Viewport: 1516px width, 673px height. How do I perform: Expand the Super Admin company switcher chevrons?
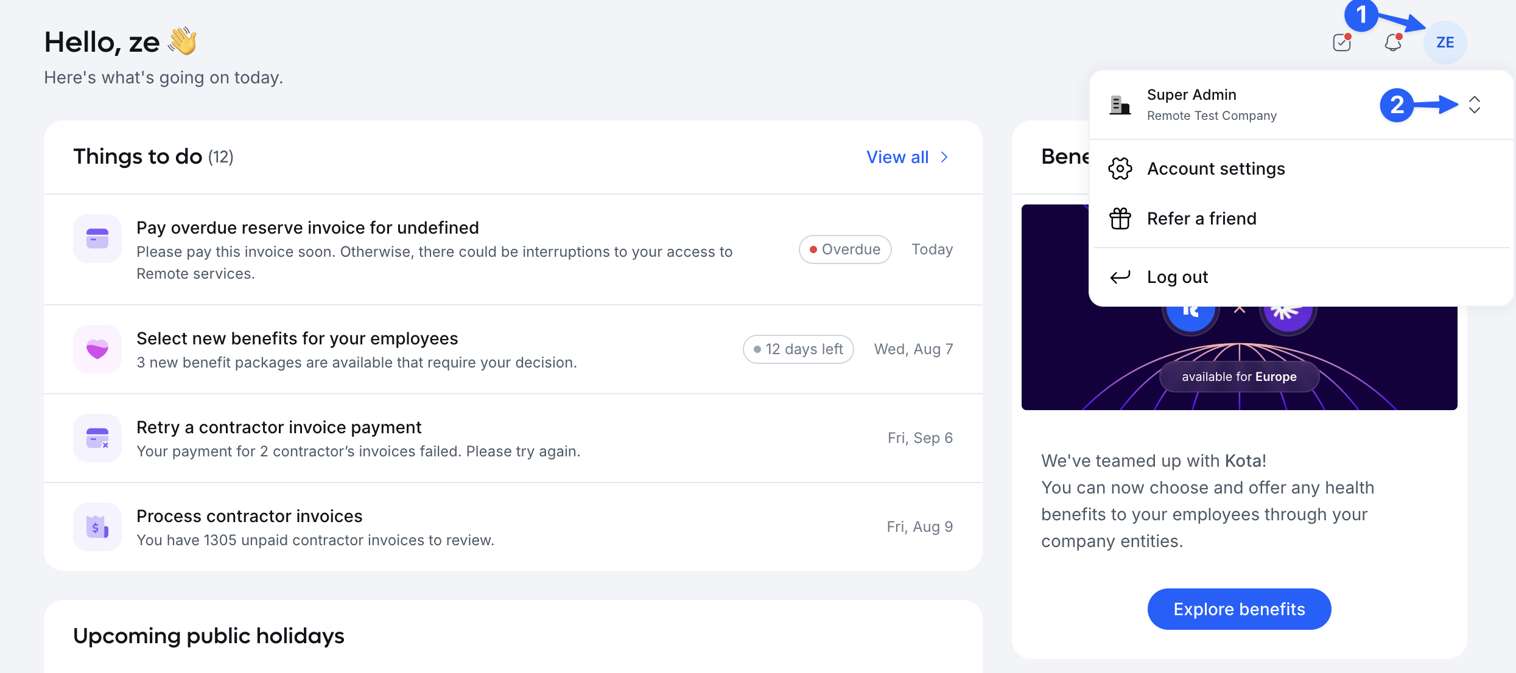click(1474, 105)
